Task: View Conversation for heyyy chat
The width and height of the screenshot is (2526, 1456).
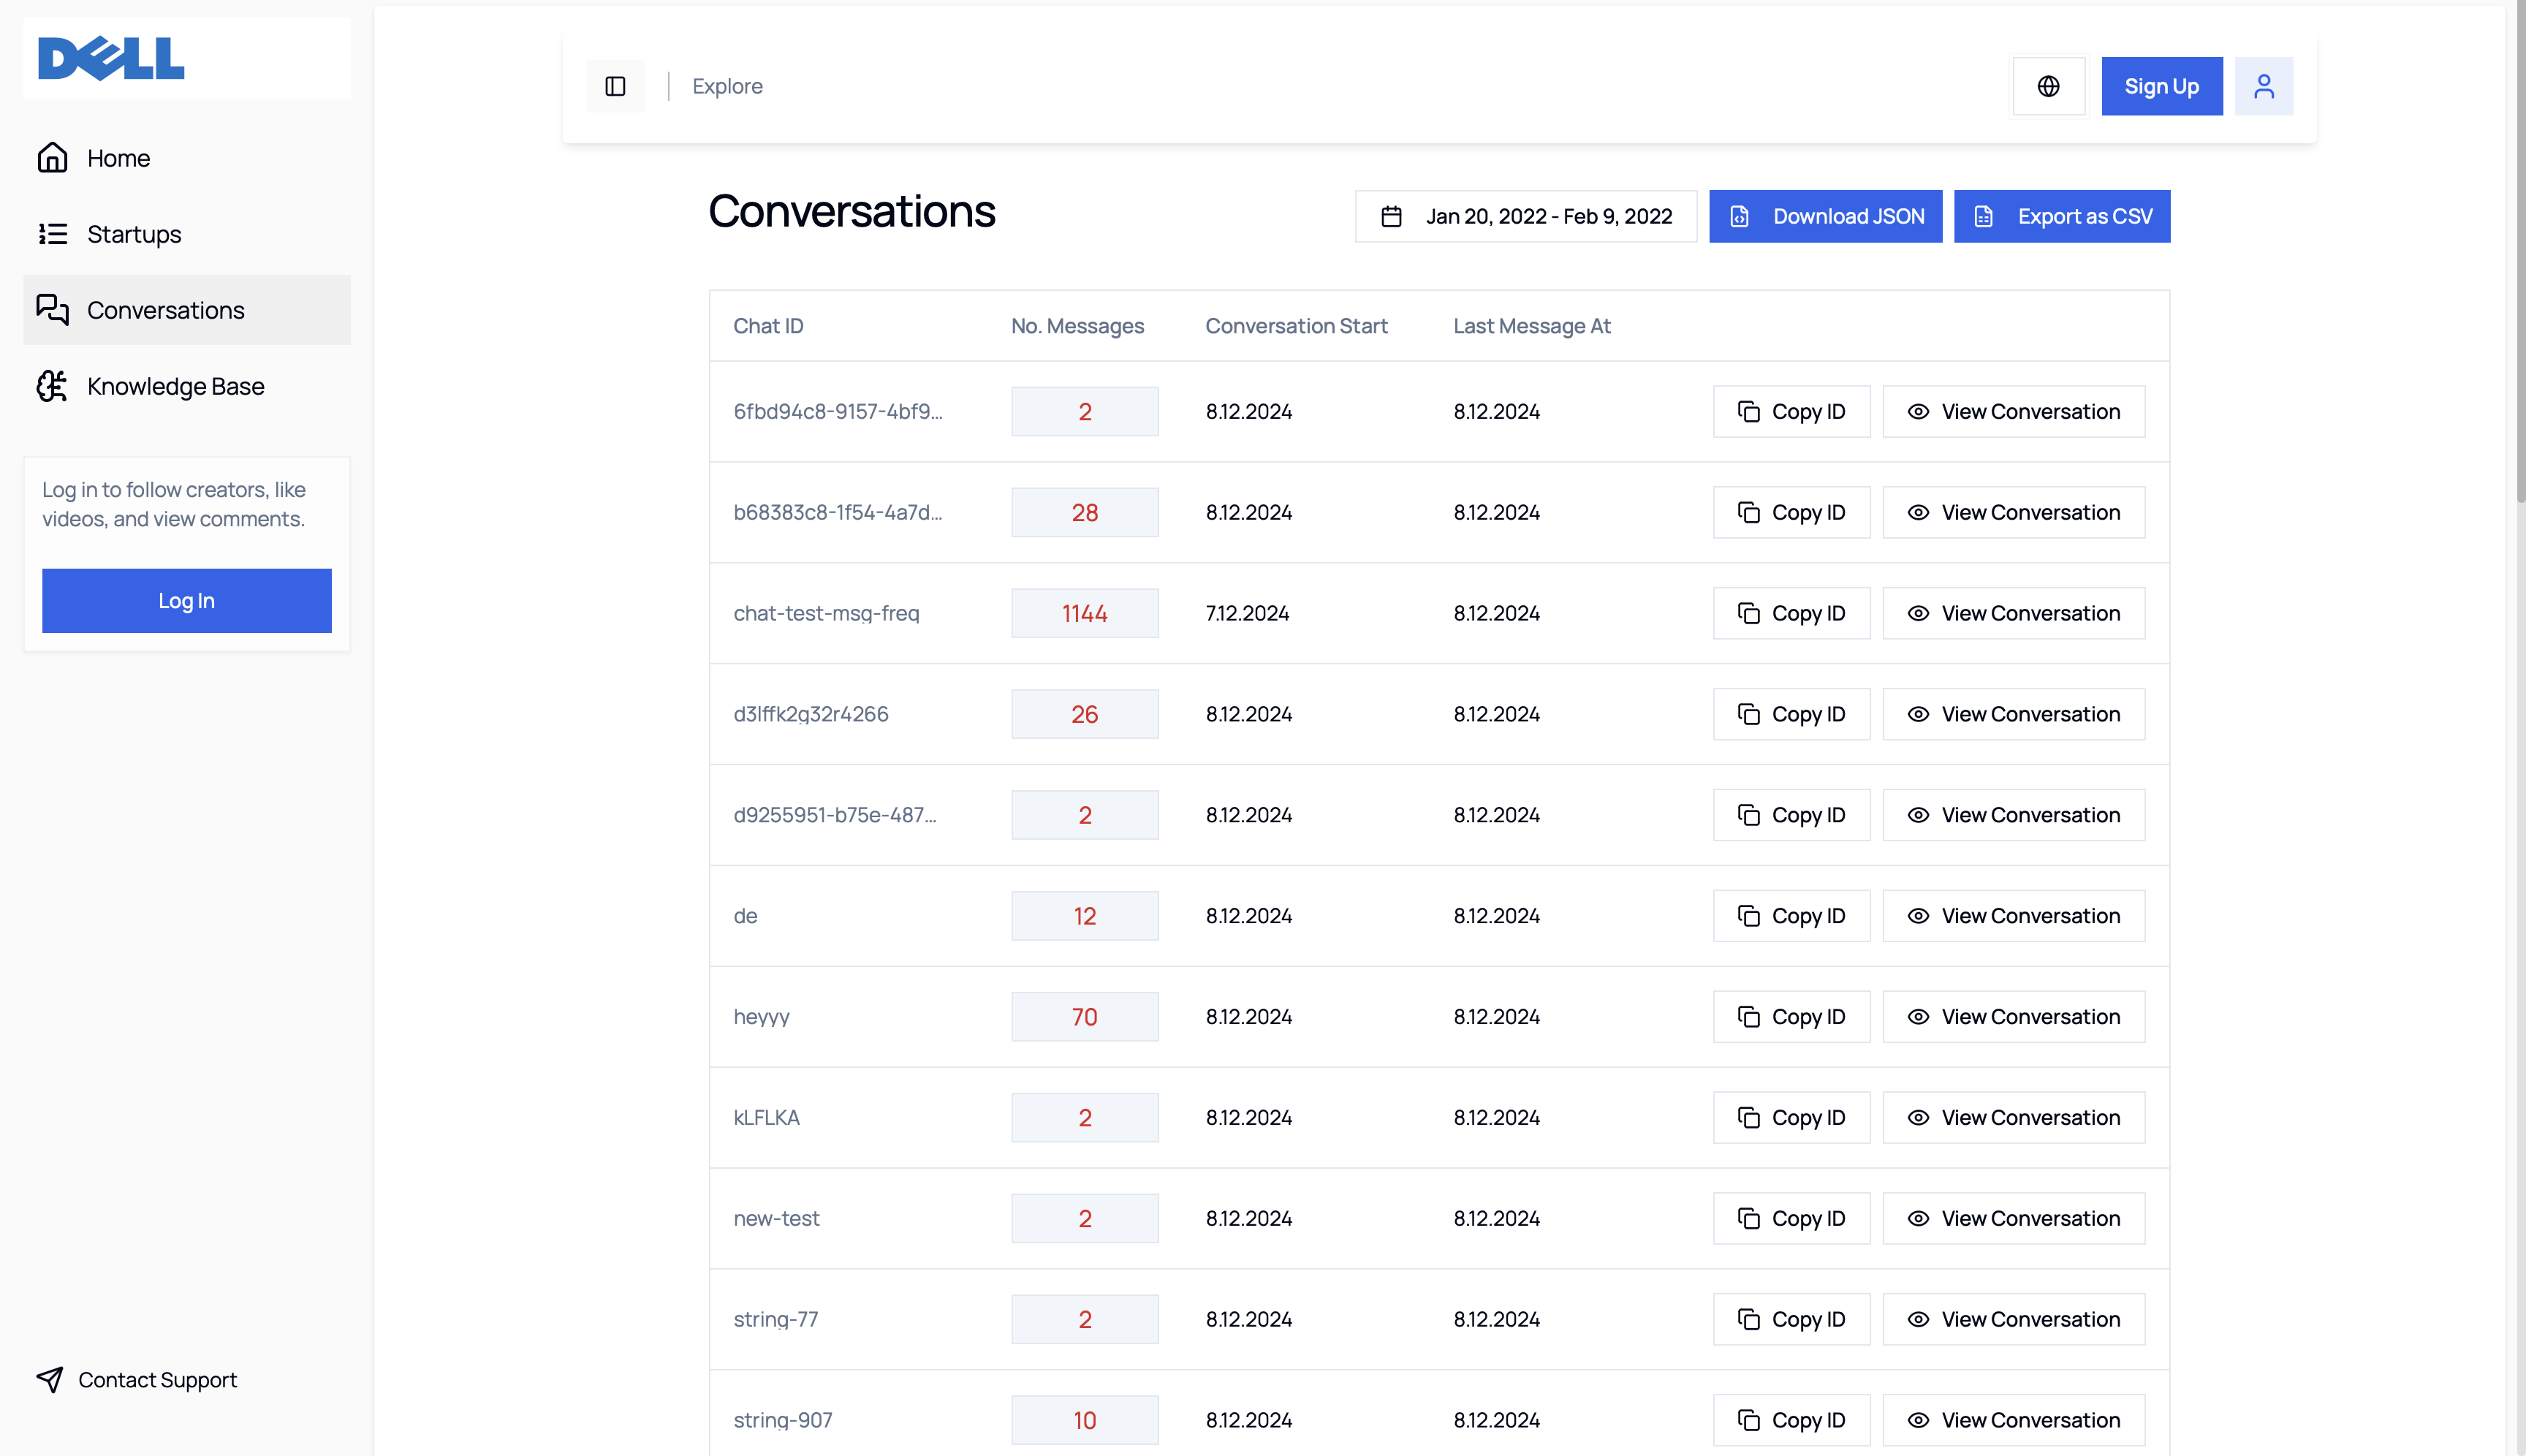Action: 2013,1017
